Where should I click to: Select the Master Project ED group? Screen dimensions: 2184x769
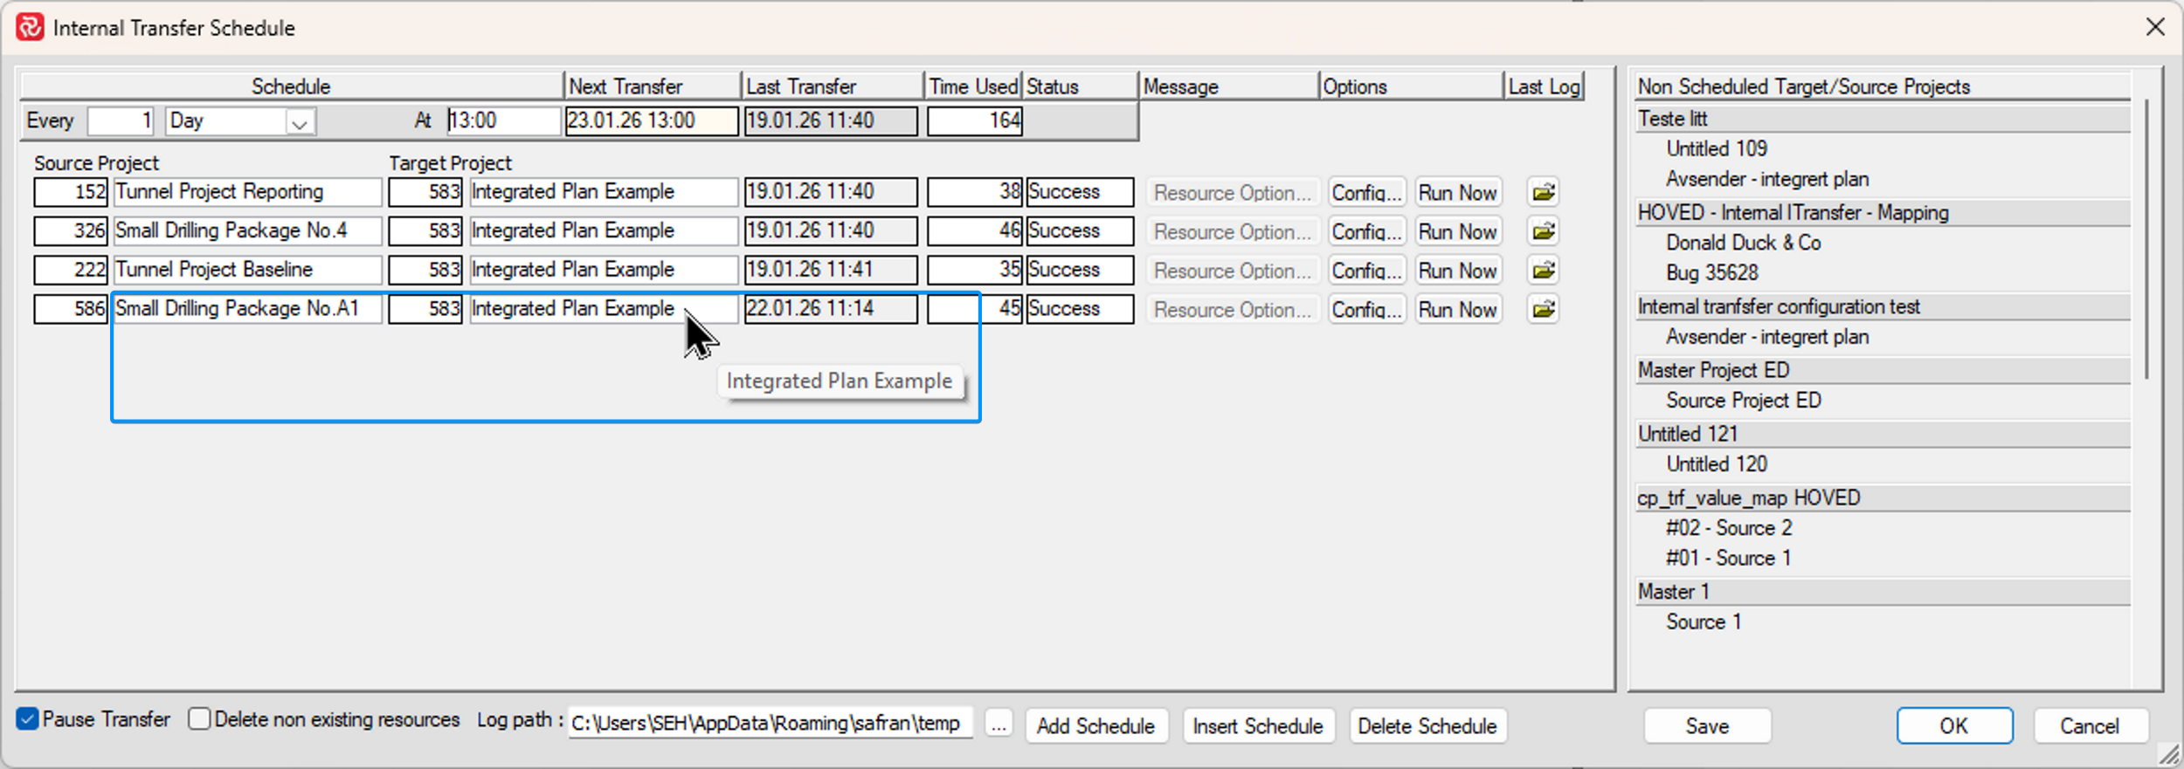(x=1713, y=370)
